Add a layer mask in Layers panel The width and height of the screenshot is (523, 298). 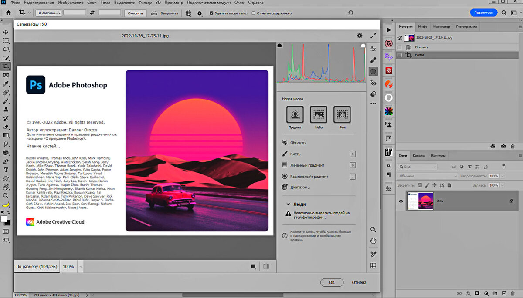point(477,294)
